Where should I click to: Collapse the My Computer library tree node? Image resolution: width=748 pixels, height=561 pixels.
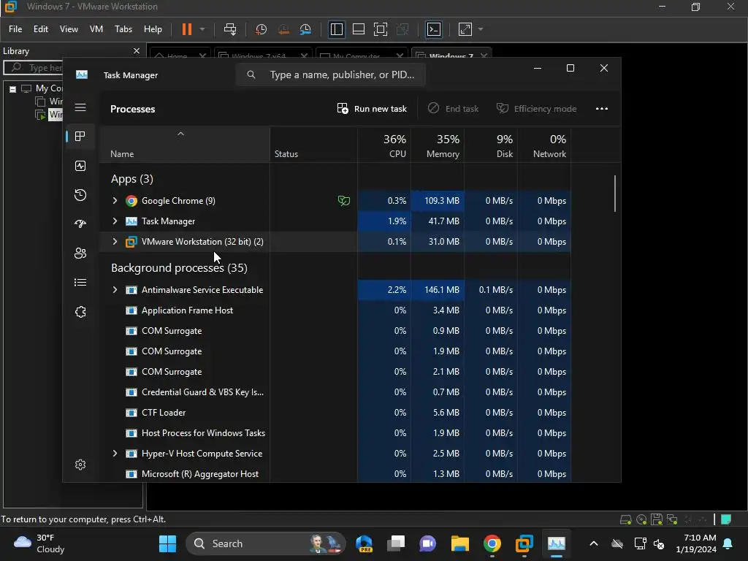[13, 88]
